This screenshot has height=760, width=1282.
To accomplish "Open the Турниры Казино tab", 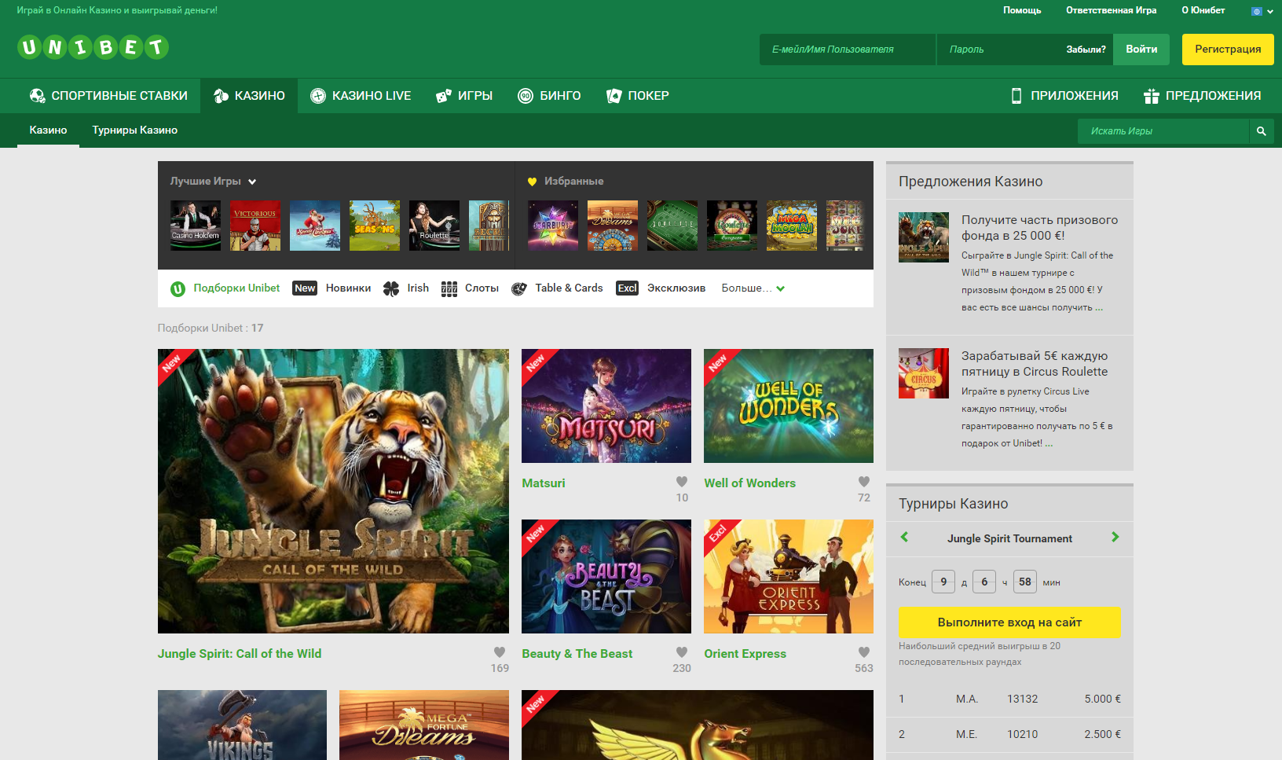I will pos(135,130).
